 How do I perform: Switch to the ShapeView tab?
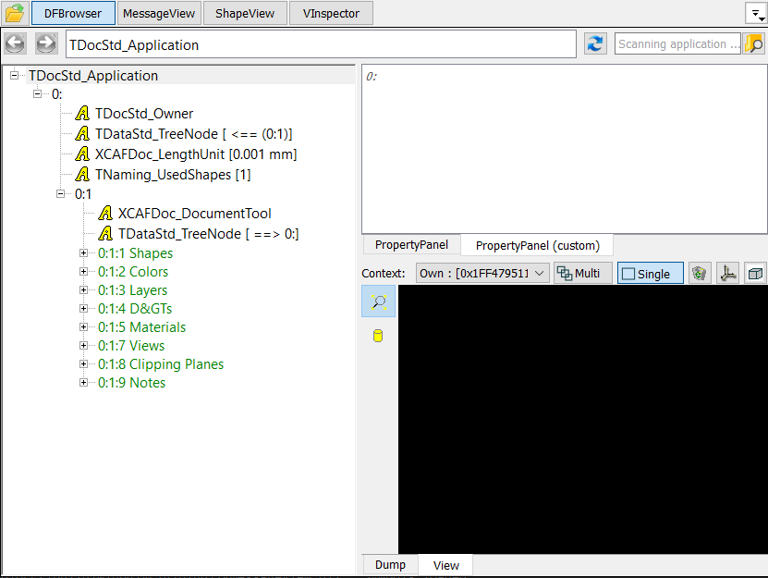(x=244, y=13)
